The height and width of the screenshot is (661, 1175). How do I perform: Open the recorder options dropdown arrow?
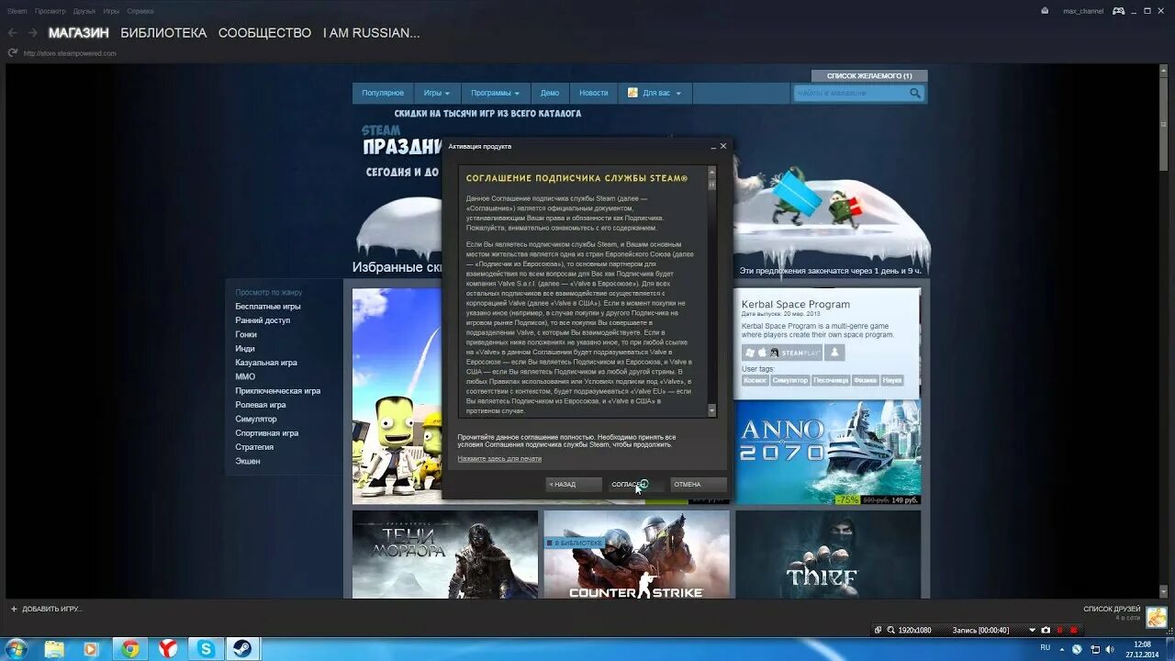tap(1032, 630)
